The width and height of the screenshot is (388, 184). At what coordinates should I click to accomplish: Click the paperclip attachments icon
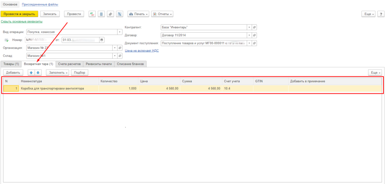click(110, 14)
